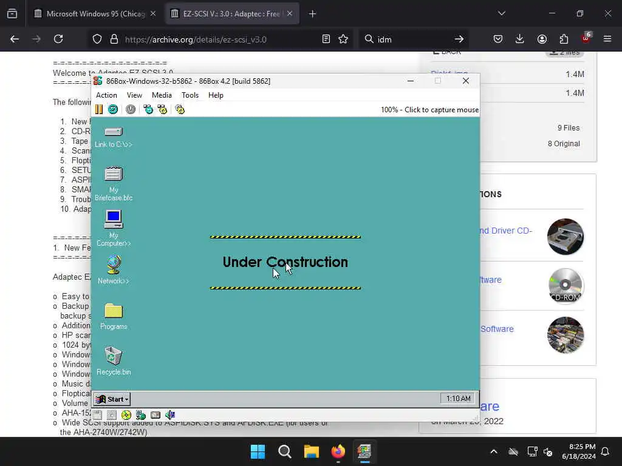Click the CD-ROM status bar icon
The height and width of the screenshot is (466, 622).
(126, 415)
